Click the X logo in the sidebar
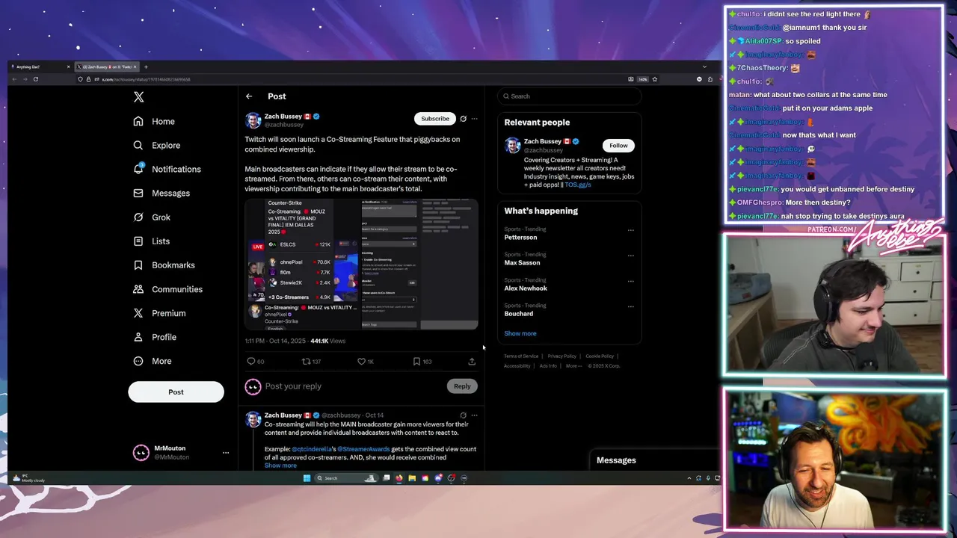 (138, 97)
